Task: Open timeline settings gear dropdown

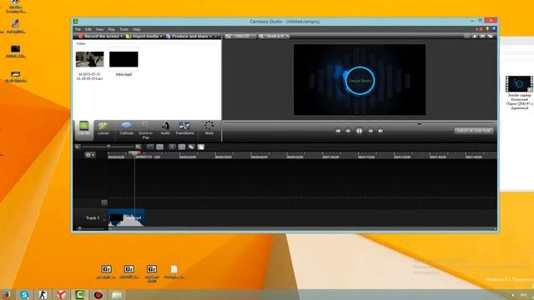Action: 90,155
